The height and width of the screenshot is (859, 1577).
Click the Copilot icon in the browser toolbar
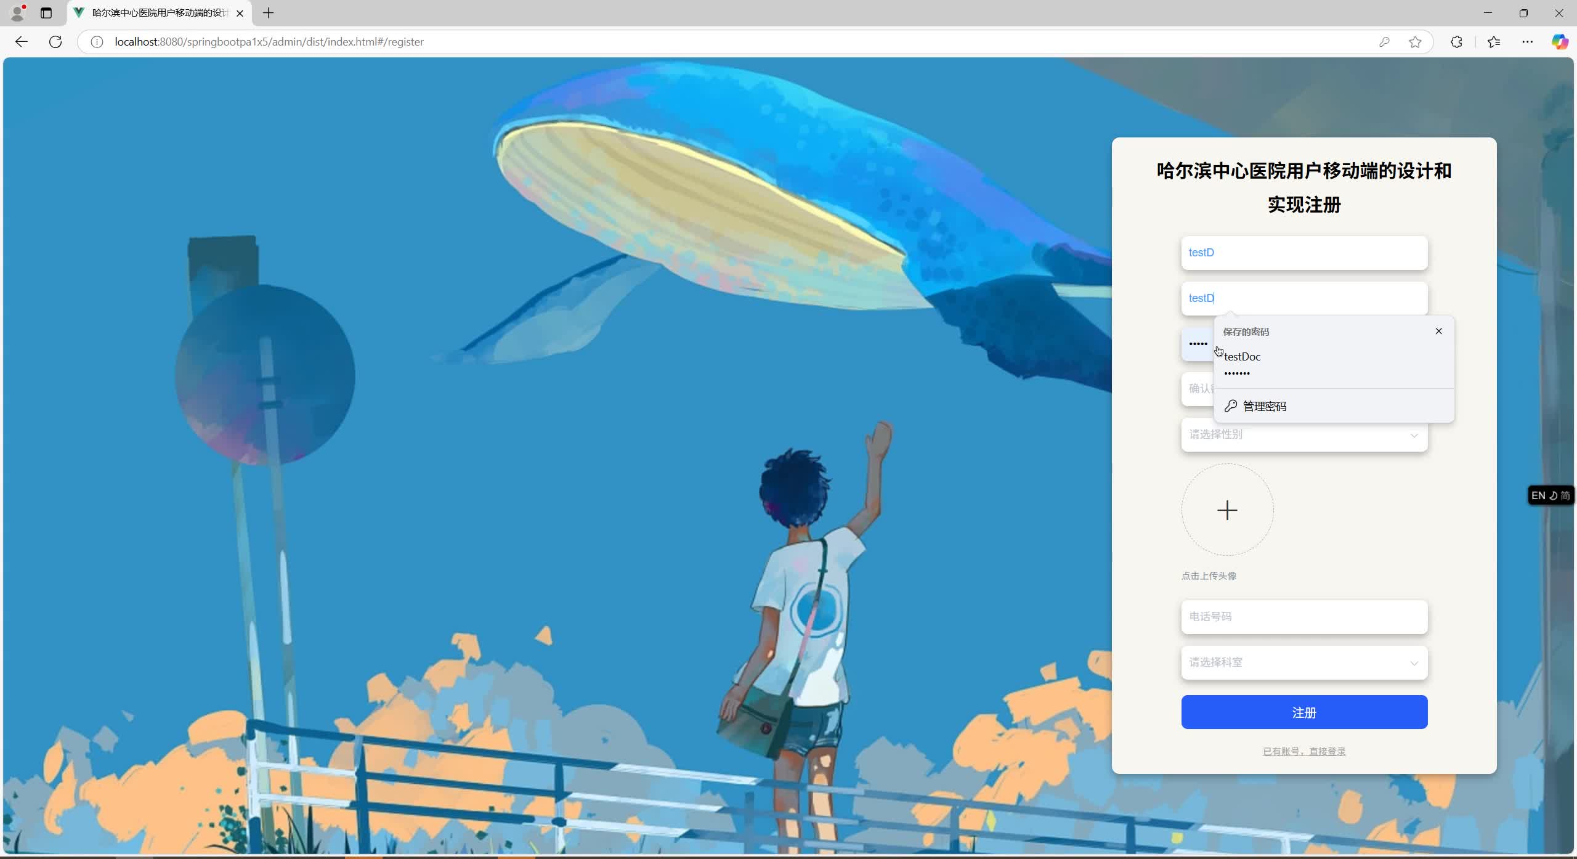click(1560, 41)
